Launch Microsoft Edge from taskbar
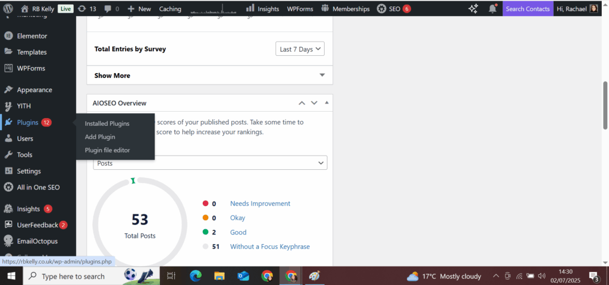 [x=195, y=276]
